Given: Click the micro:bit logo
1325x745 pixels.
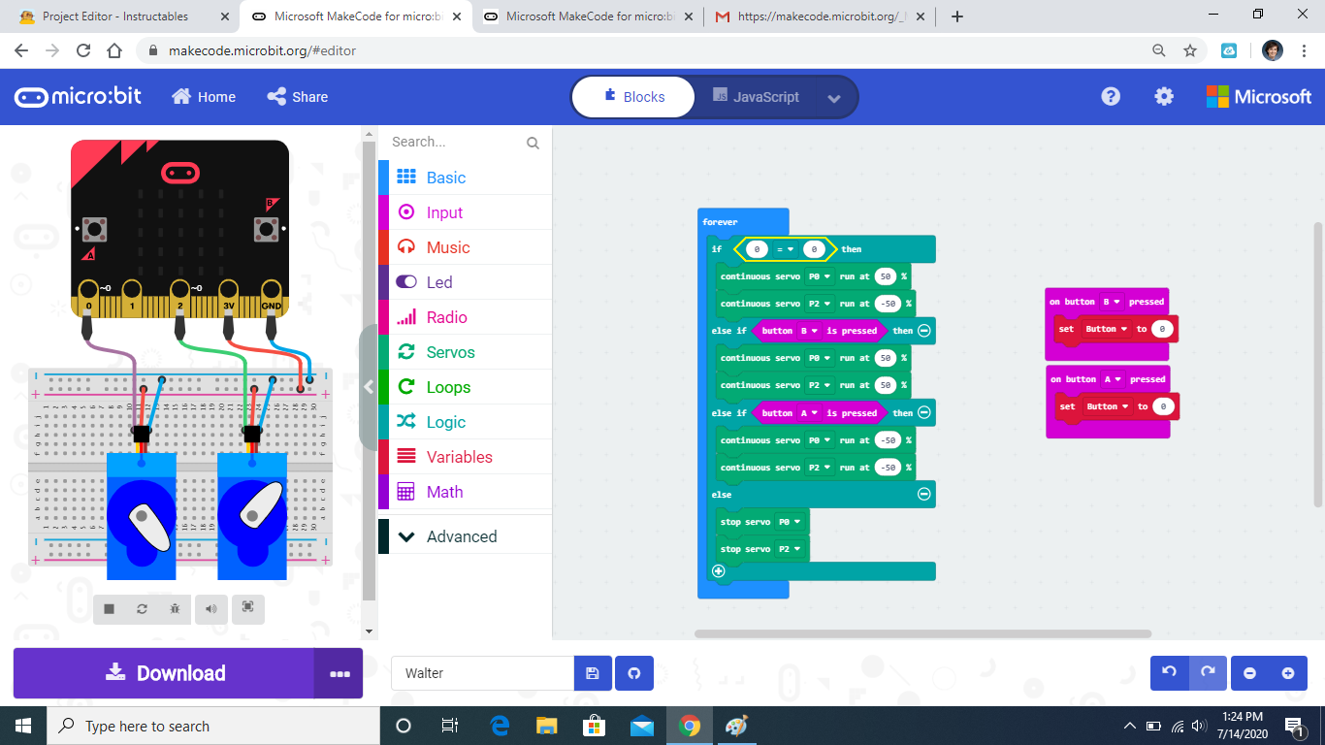Looking at the screenshot, I should [78, 96].
